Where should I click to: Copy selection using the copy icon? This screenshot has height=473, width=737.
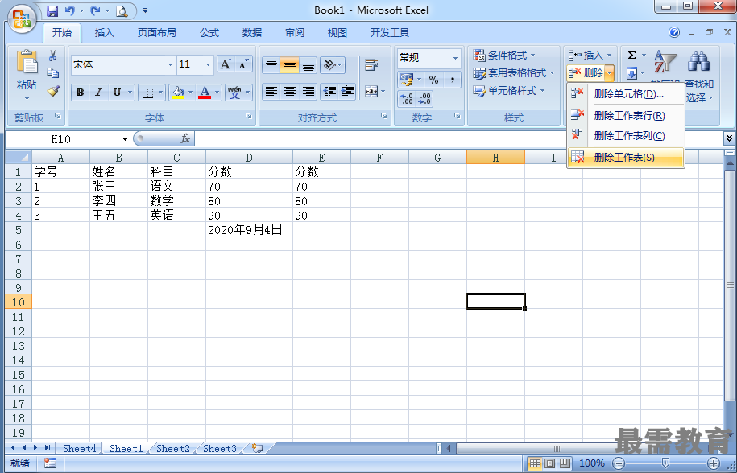[x=52, y=73]
